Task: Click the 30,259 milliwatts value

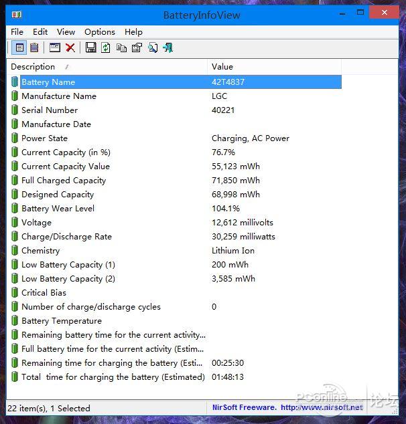Action: point(243,237)
